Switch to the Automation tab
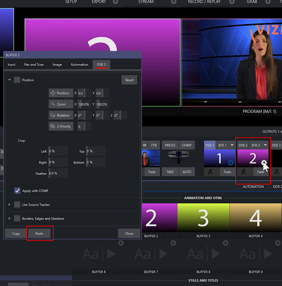 79,65
